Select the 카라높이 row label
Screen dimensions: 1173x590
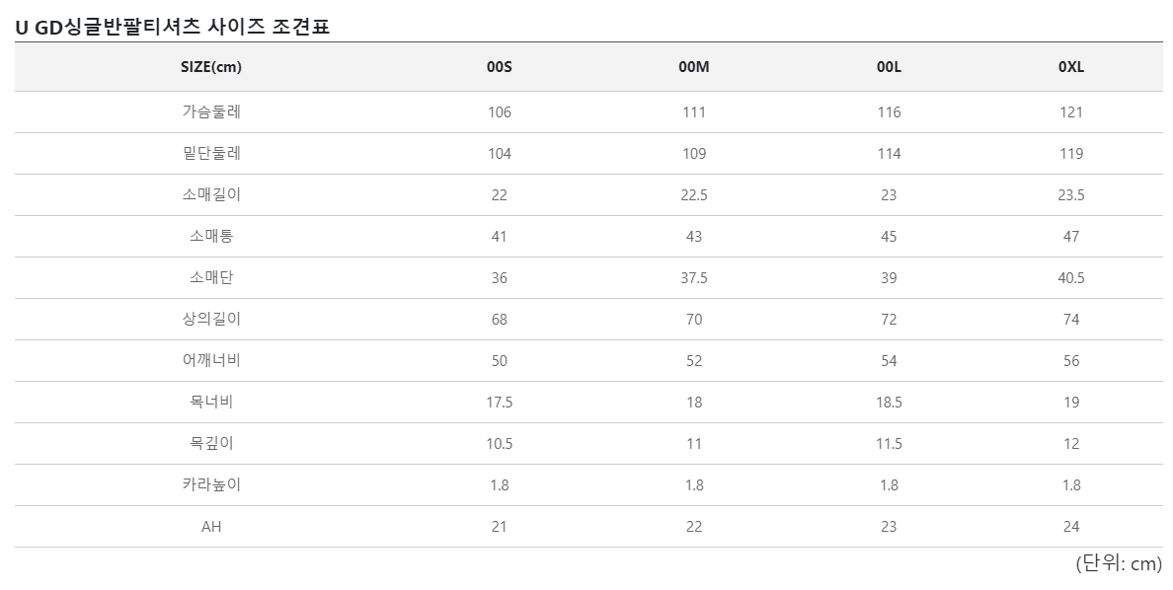pos(211,484)
